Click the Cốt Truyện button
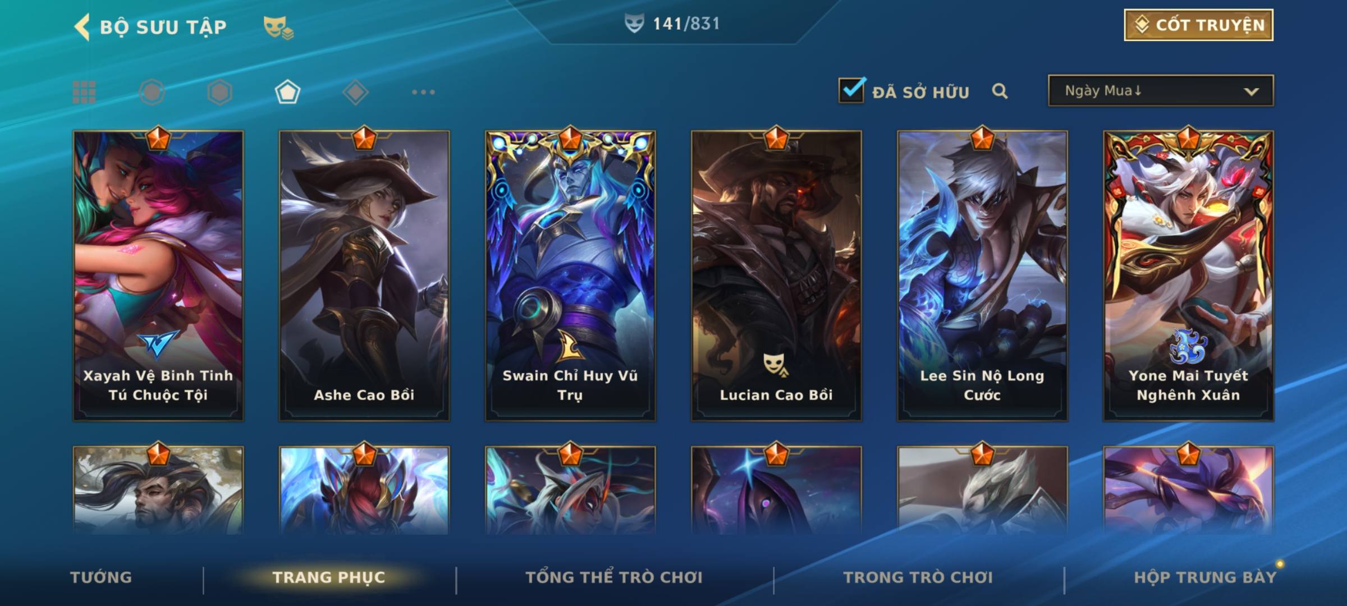Viewport: 1347px width, 606px height. click(1198, 25)
